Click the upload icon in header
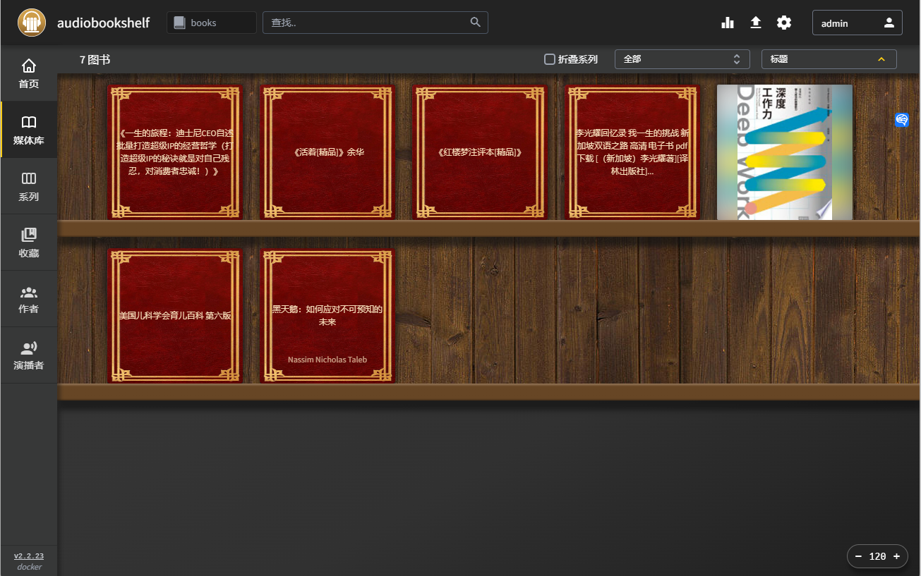 [755, 23]
